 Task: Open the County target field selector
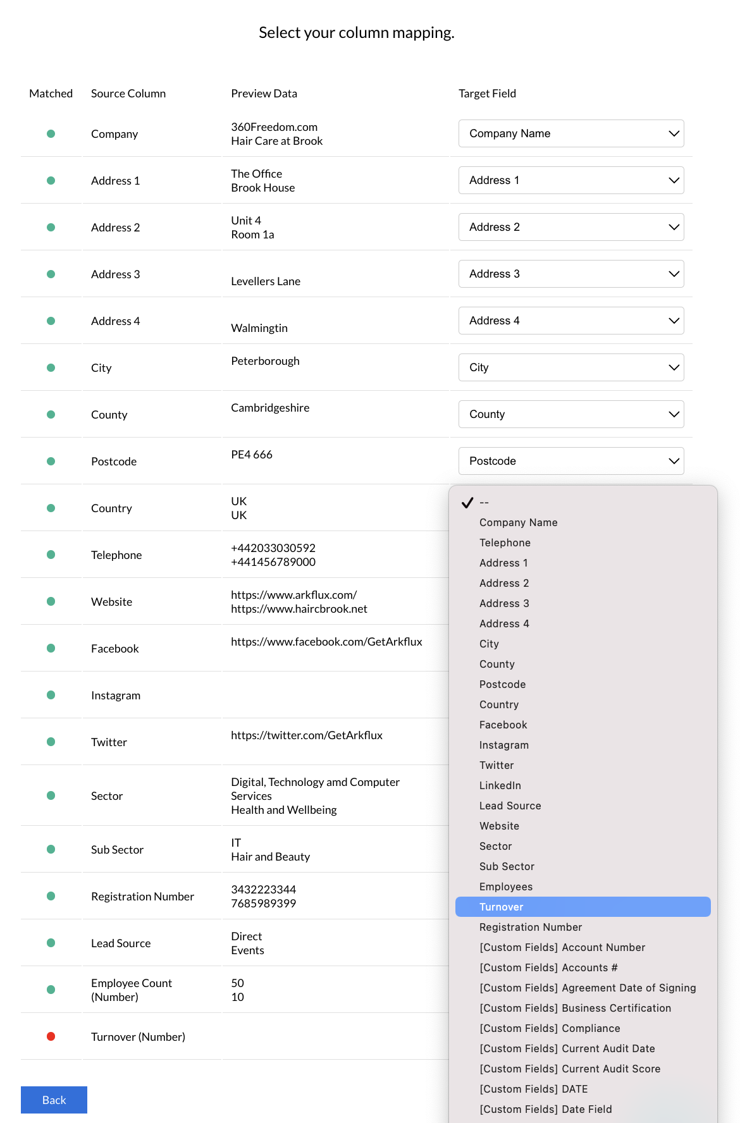[570, 414]
